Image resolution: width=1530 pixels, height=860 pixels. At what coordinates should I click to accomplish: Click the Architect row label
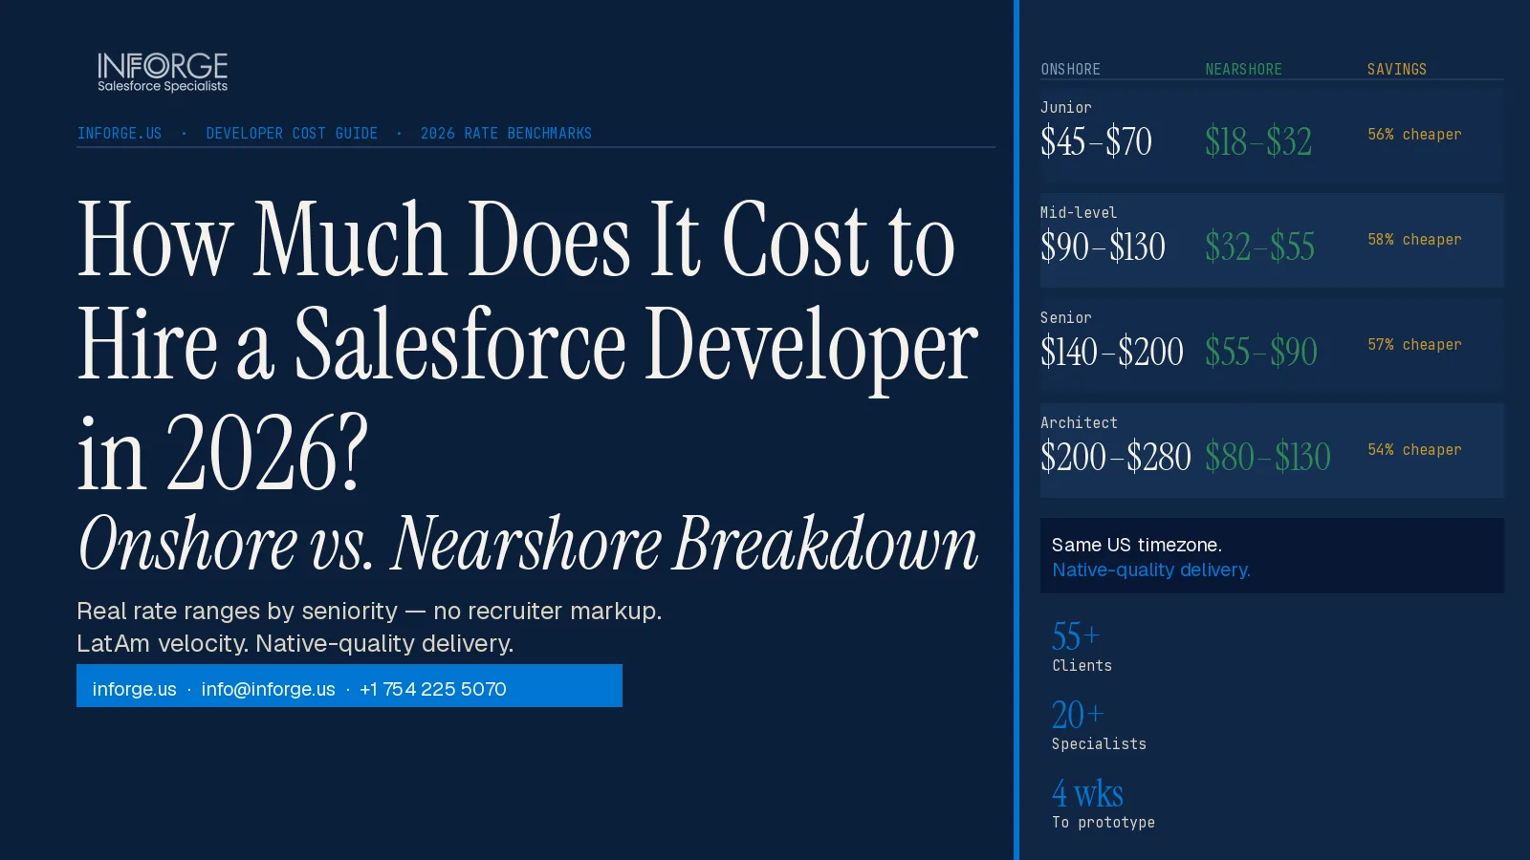[1079, 423]
